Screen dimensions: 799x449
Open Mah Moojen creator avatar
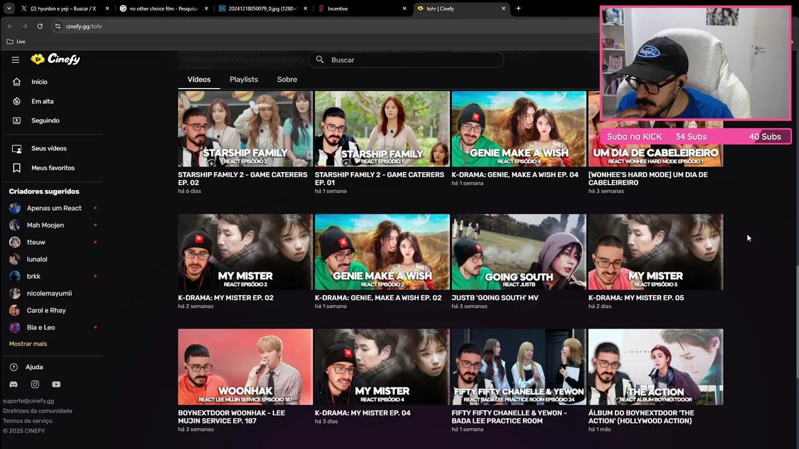click(14, 225)
